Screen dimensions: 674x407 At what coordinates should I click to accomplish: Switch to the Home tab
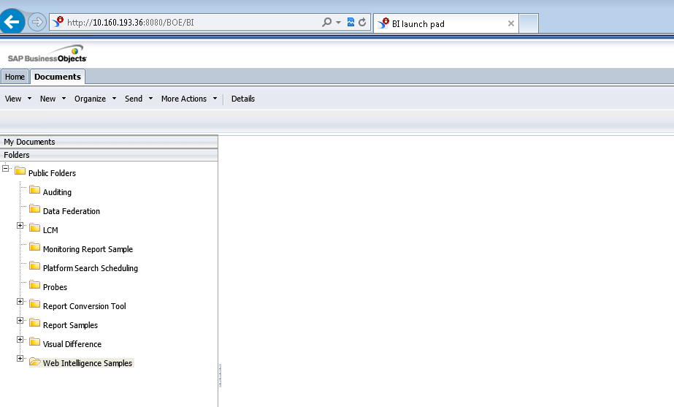[15, 77]
